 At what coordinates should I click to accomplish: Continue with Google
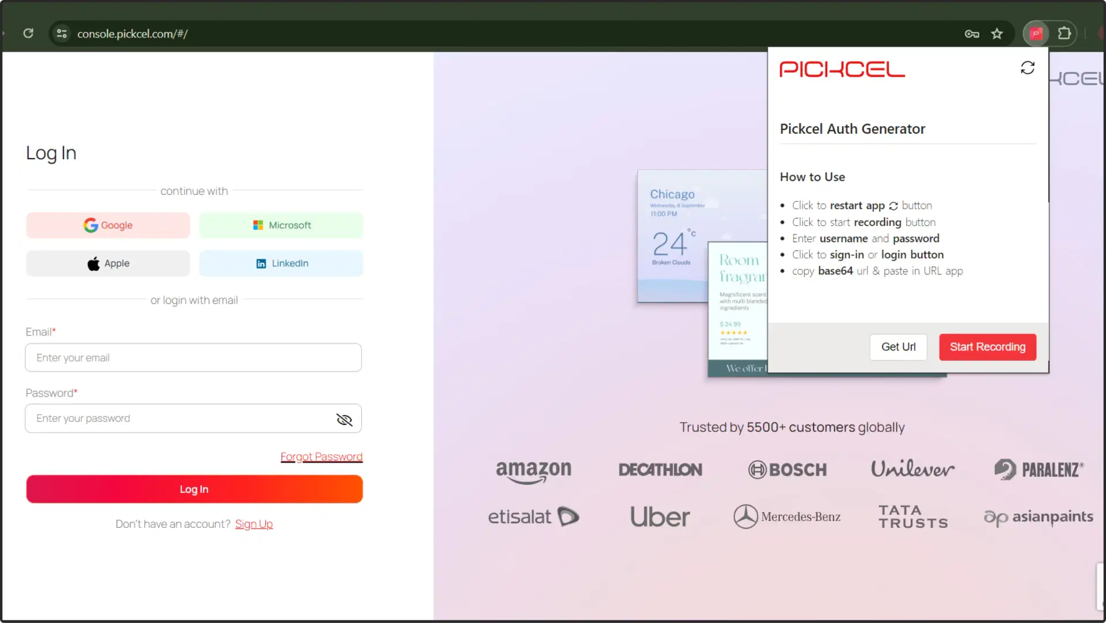[107, 225]
